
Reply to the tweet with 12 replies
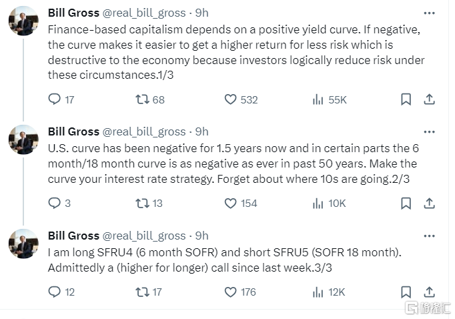coord(55,292)
